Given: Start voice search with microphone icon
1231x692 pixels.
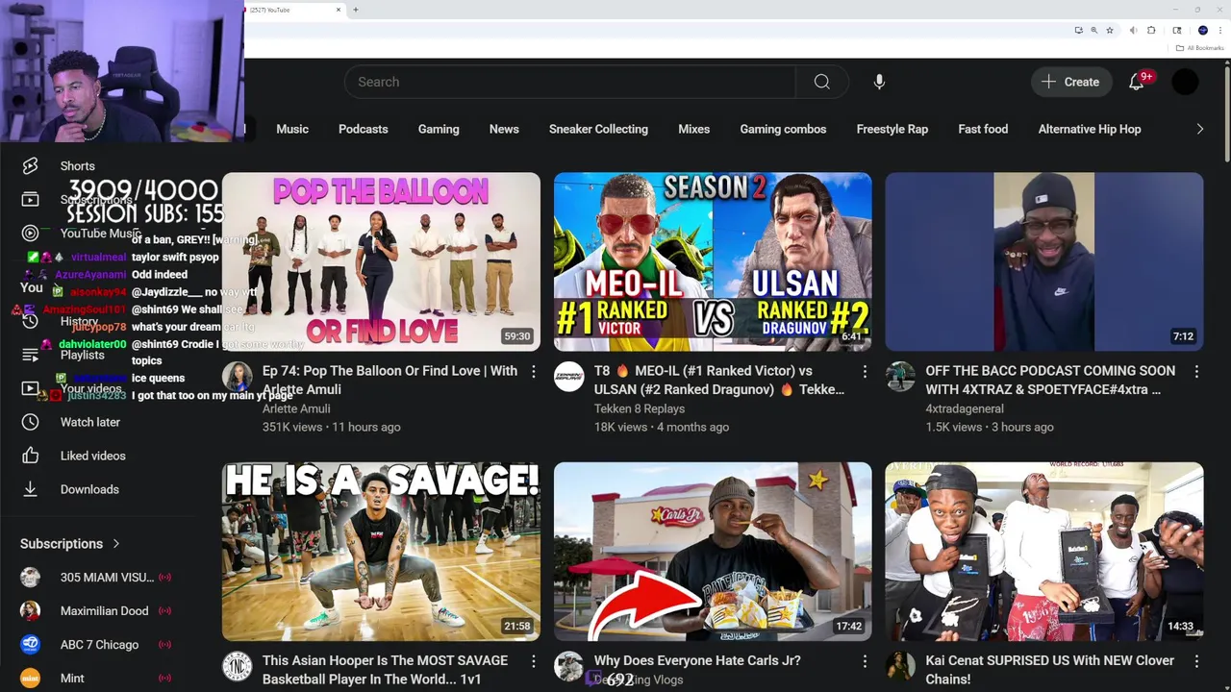Looking at the screenshot, I should [x=879, y=82].
